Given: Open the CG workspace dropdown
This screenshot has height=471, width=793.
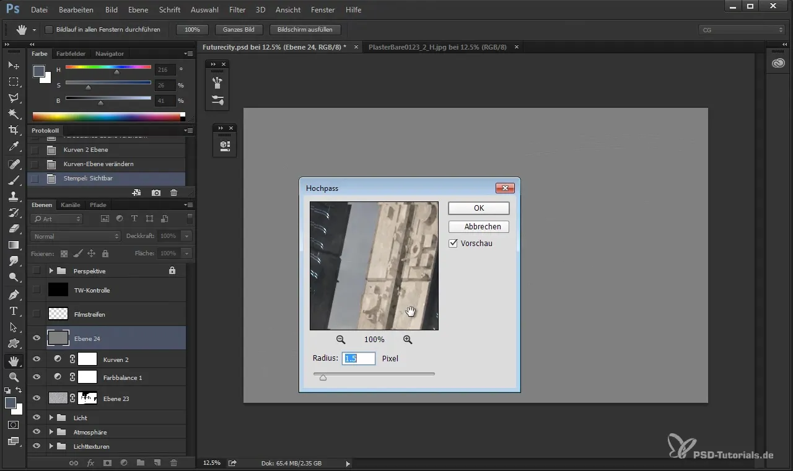Looking at the screenshot, I should [x=742, y=30].
